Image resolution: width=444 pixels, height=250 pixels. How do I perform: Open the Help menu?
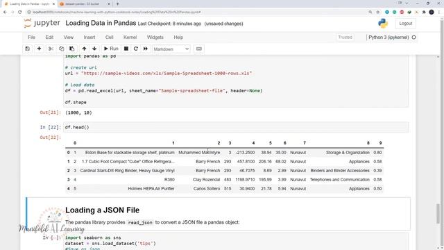[x=178, y=37]
